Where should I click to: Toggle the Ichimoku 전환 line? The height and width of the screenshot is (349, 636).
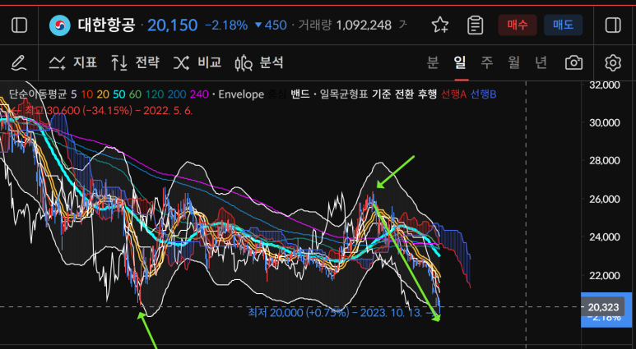click(404, 94)
